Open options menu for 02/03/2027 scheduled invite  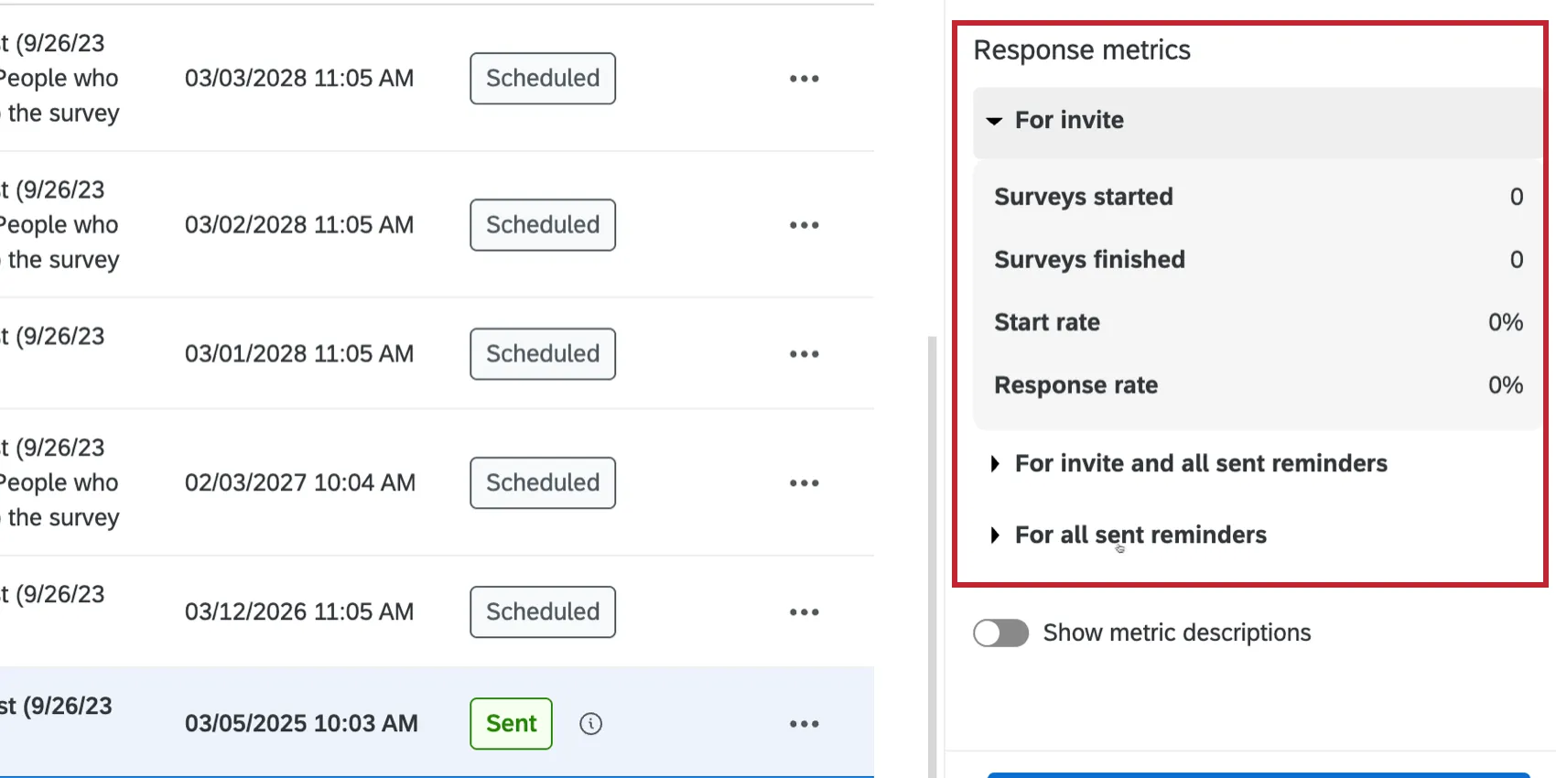click(804, 482)
